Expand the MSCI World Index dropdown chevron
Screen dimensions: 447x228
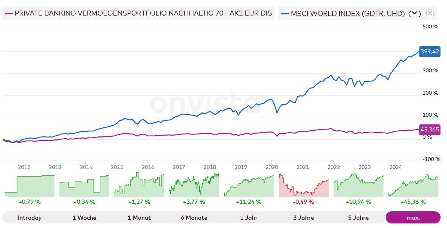[414, 13]
